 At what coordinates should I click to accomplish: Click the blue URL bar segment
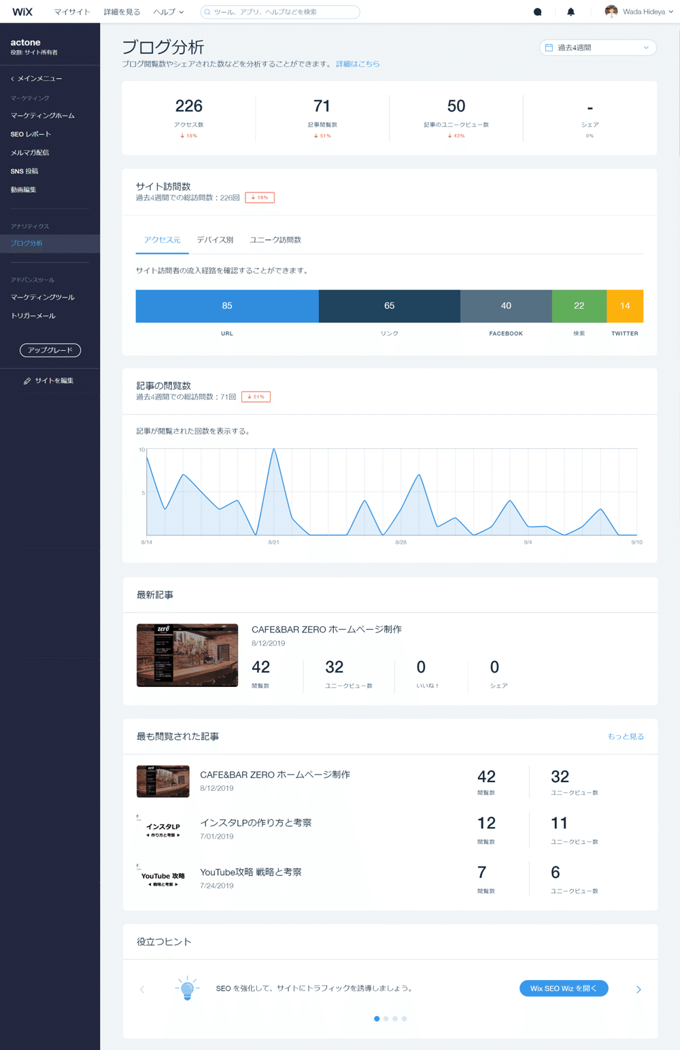tap(227, 306)
